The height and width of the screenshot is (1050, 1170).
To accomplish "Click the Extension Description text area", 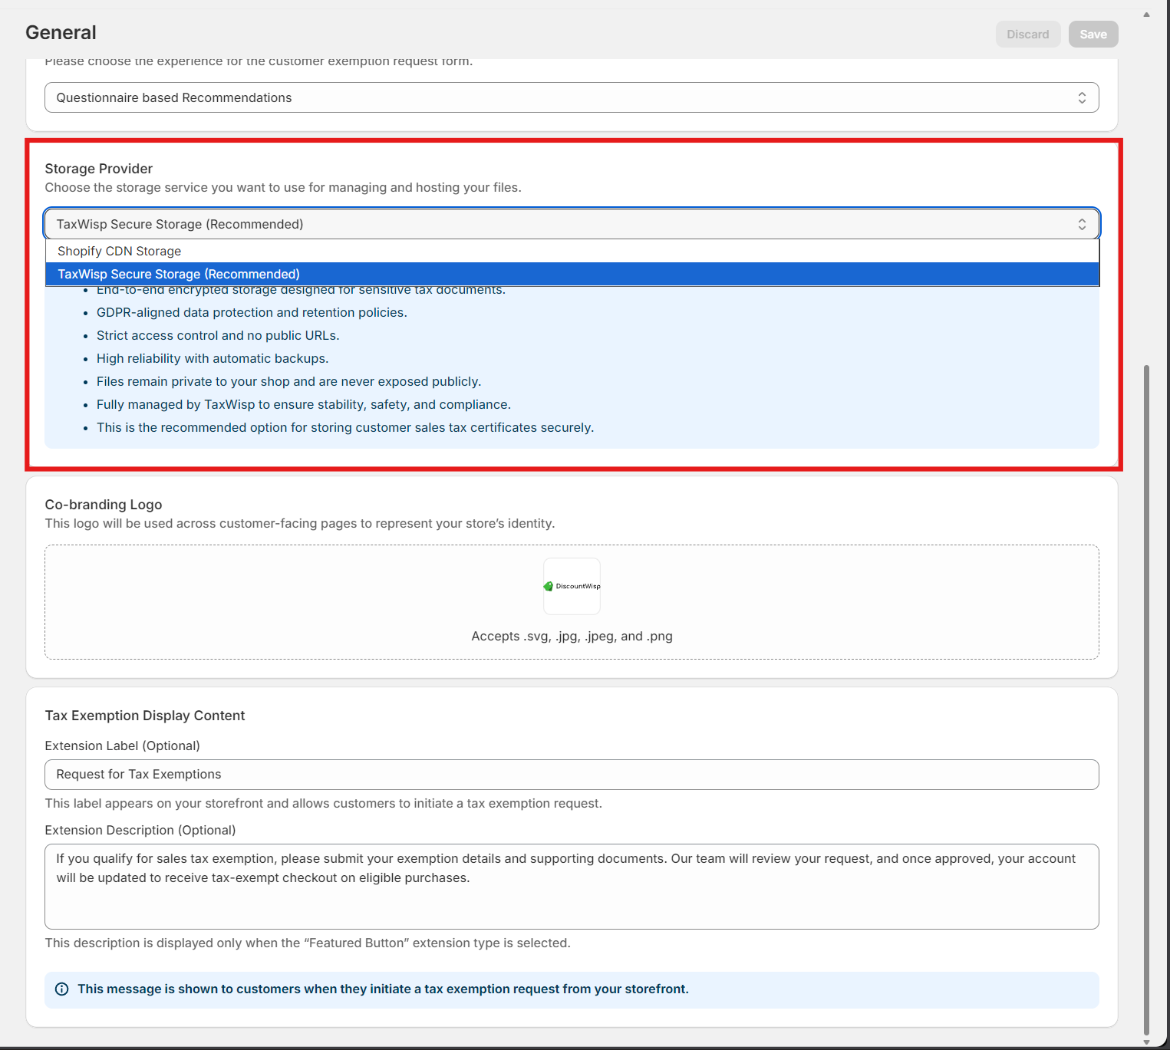I will point(572,887).
